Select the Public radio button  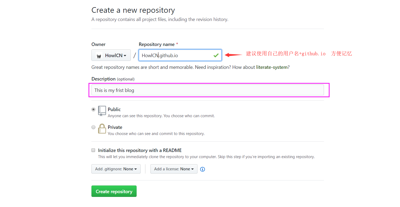93,109
